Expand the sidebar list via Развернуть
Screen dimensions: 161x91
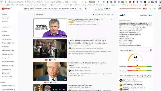[x=6, y=47]
